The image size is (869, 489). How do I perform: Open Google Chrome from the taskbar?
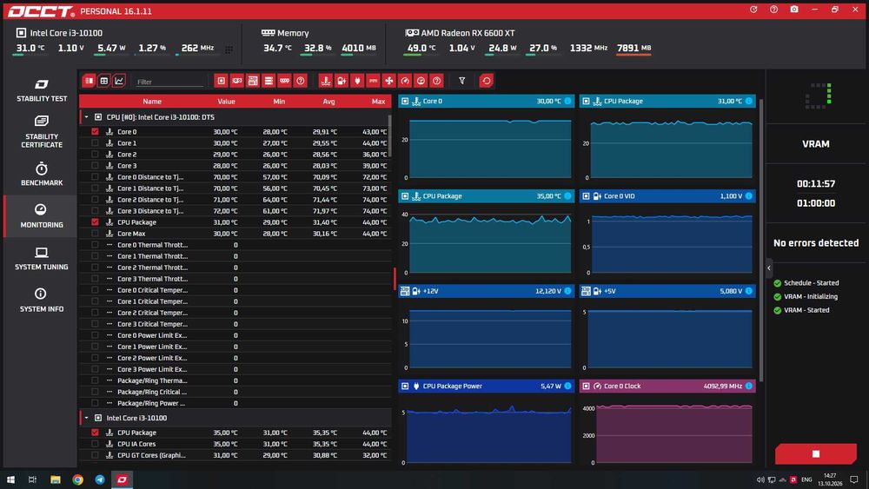[77, 479]
